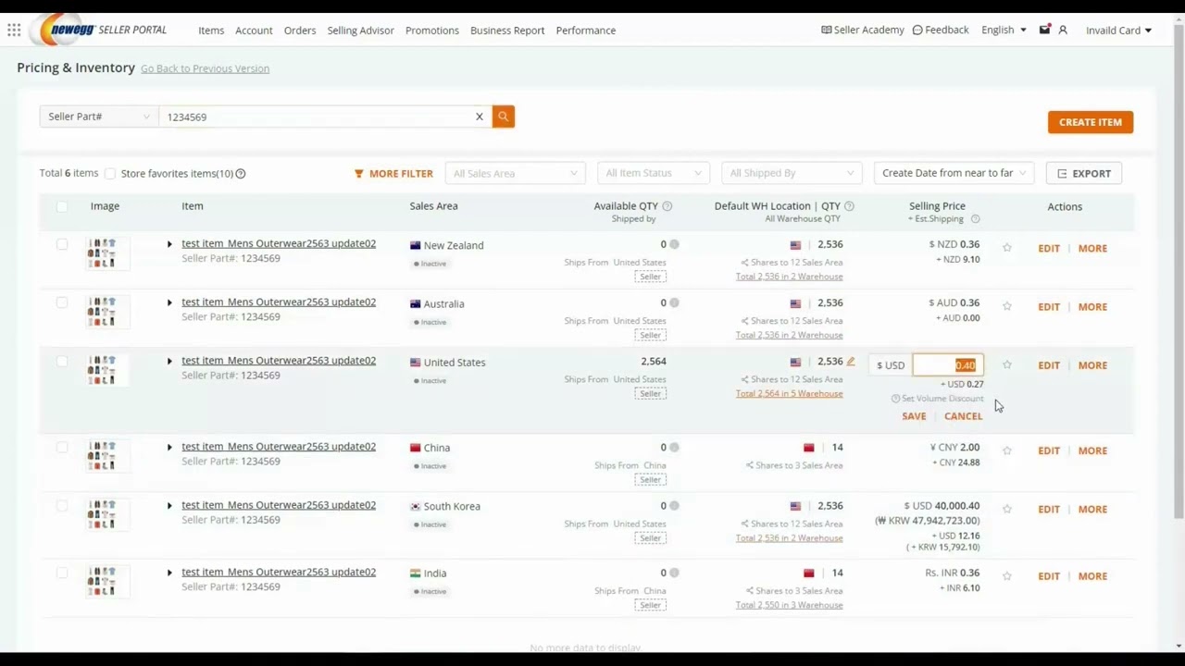Click EDIT for the New Zealand row
Screen dimensions: 1185x666
click(1049, 248)
